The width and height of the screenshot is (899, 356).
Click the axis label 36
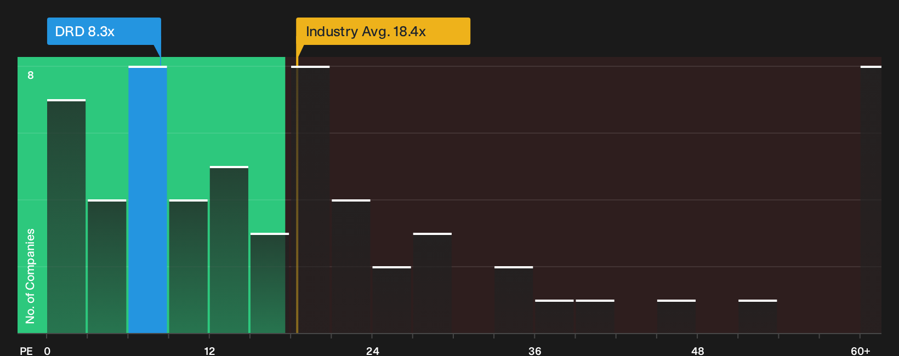pyautogui.click(x=534, y=351)
